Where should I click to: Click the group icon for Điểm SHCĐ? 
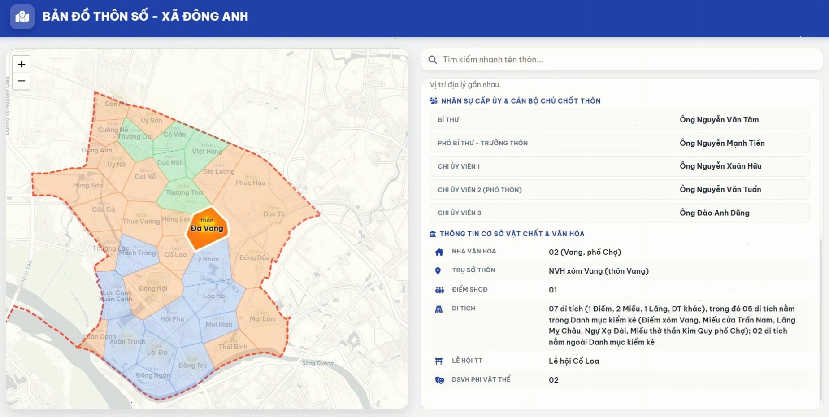(439, 290)
